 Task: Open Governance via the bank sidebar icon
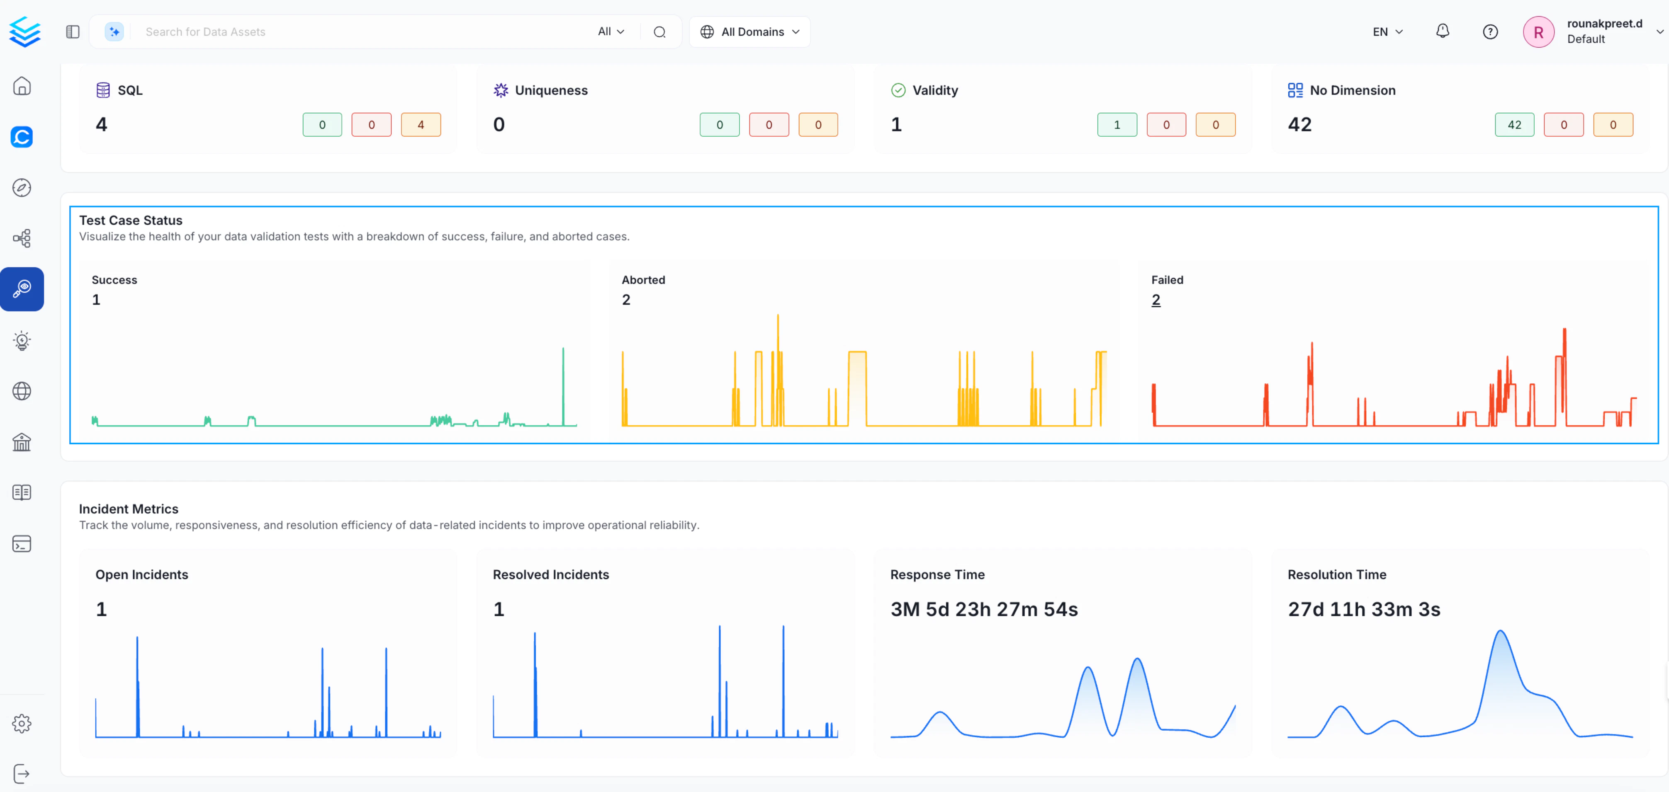point(22,442)
